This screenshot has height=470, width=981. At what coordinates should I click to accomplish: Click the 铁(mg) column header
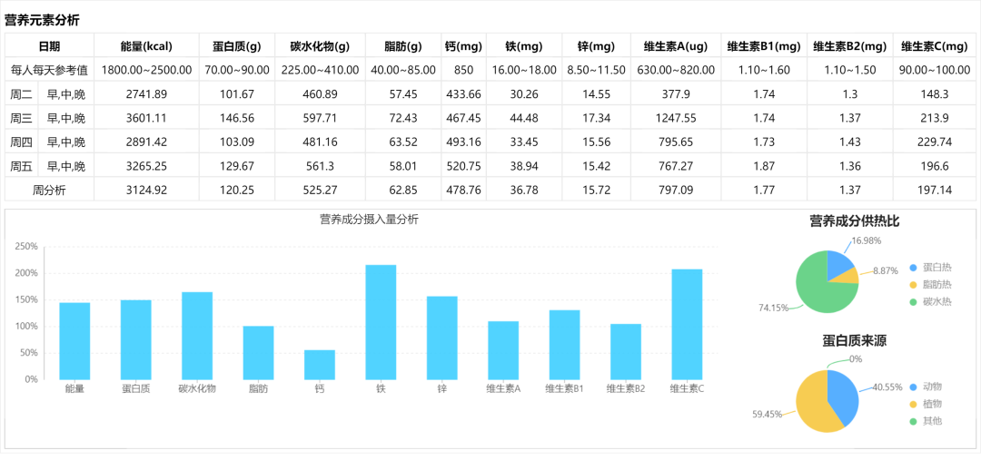tap(524, 46)
